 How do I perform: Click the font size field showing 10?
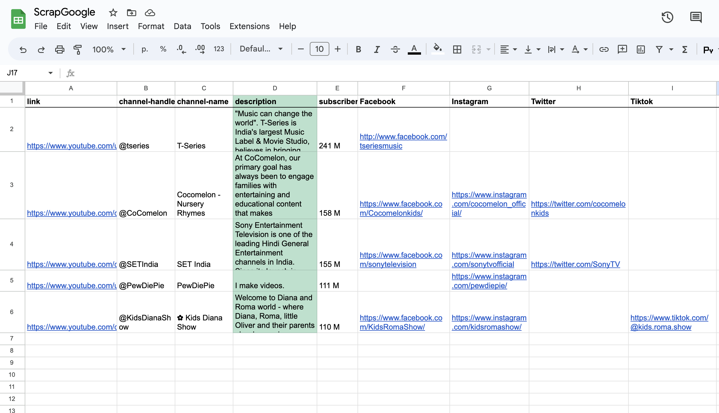point(319,49)
